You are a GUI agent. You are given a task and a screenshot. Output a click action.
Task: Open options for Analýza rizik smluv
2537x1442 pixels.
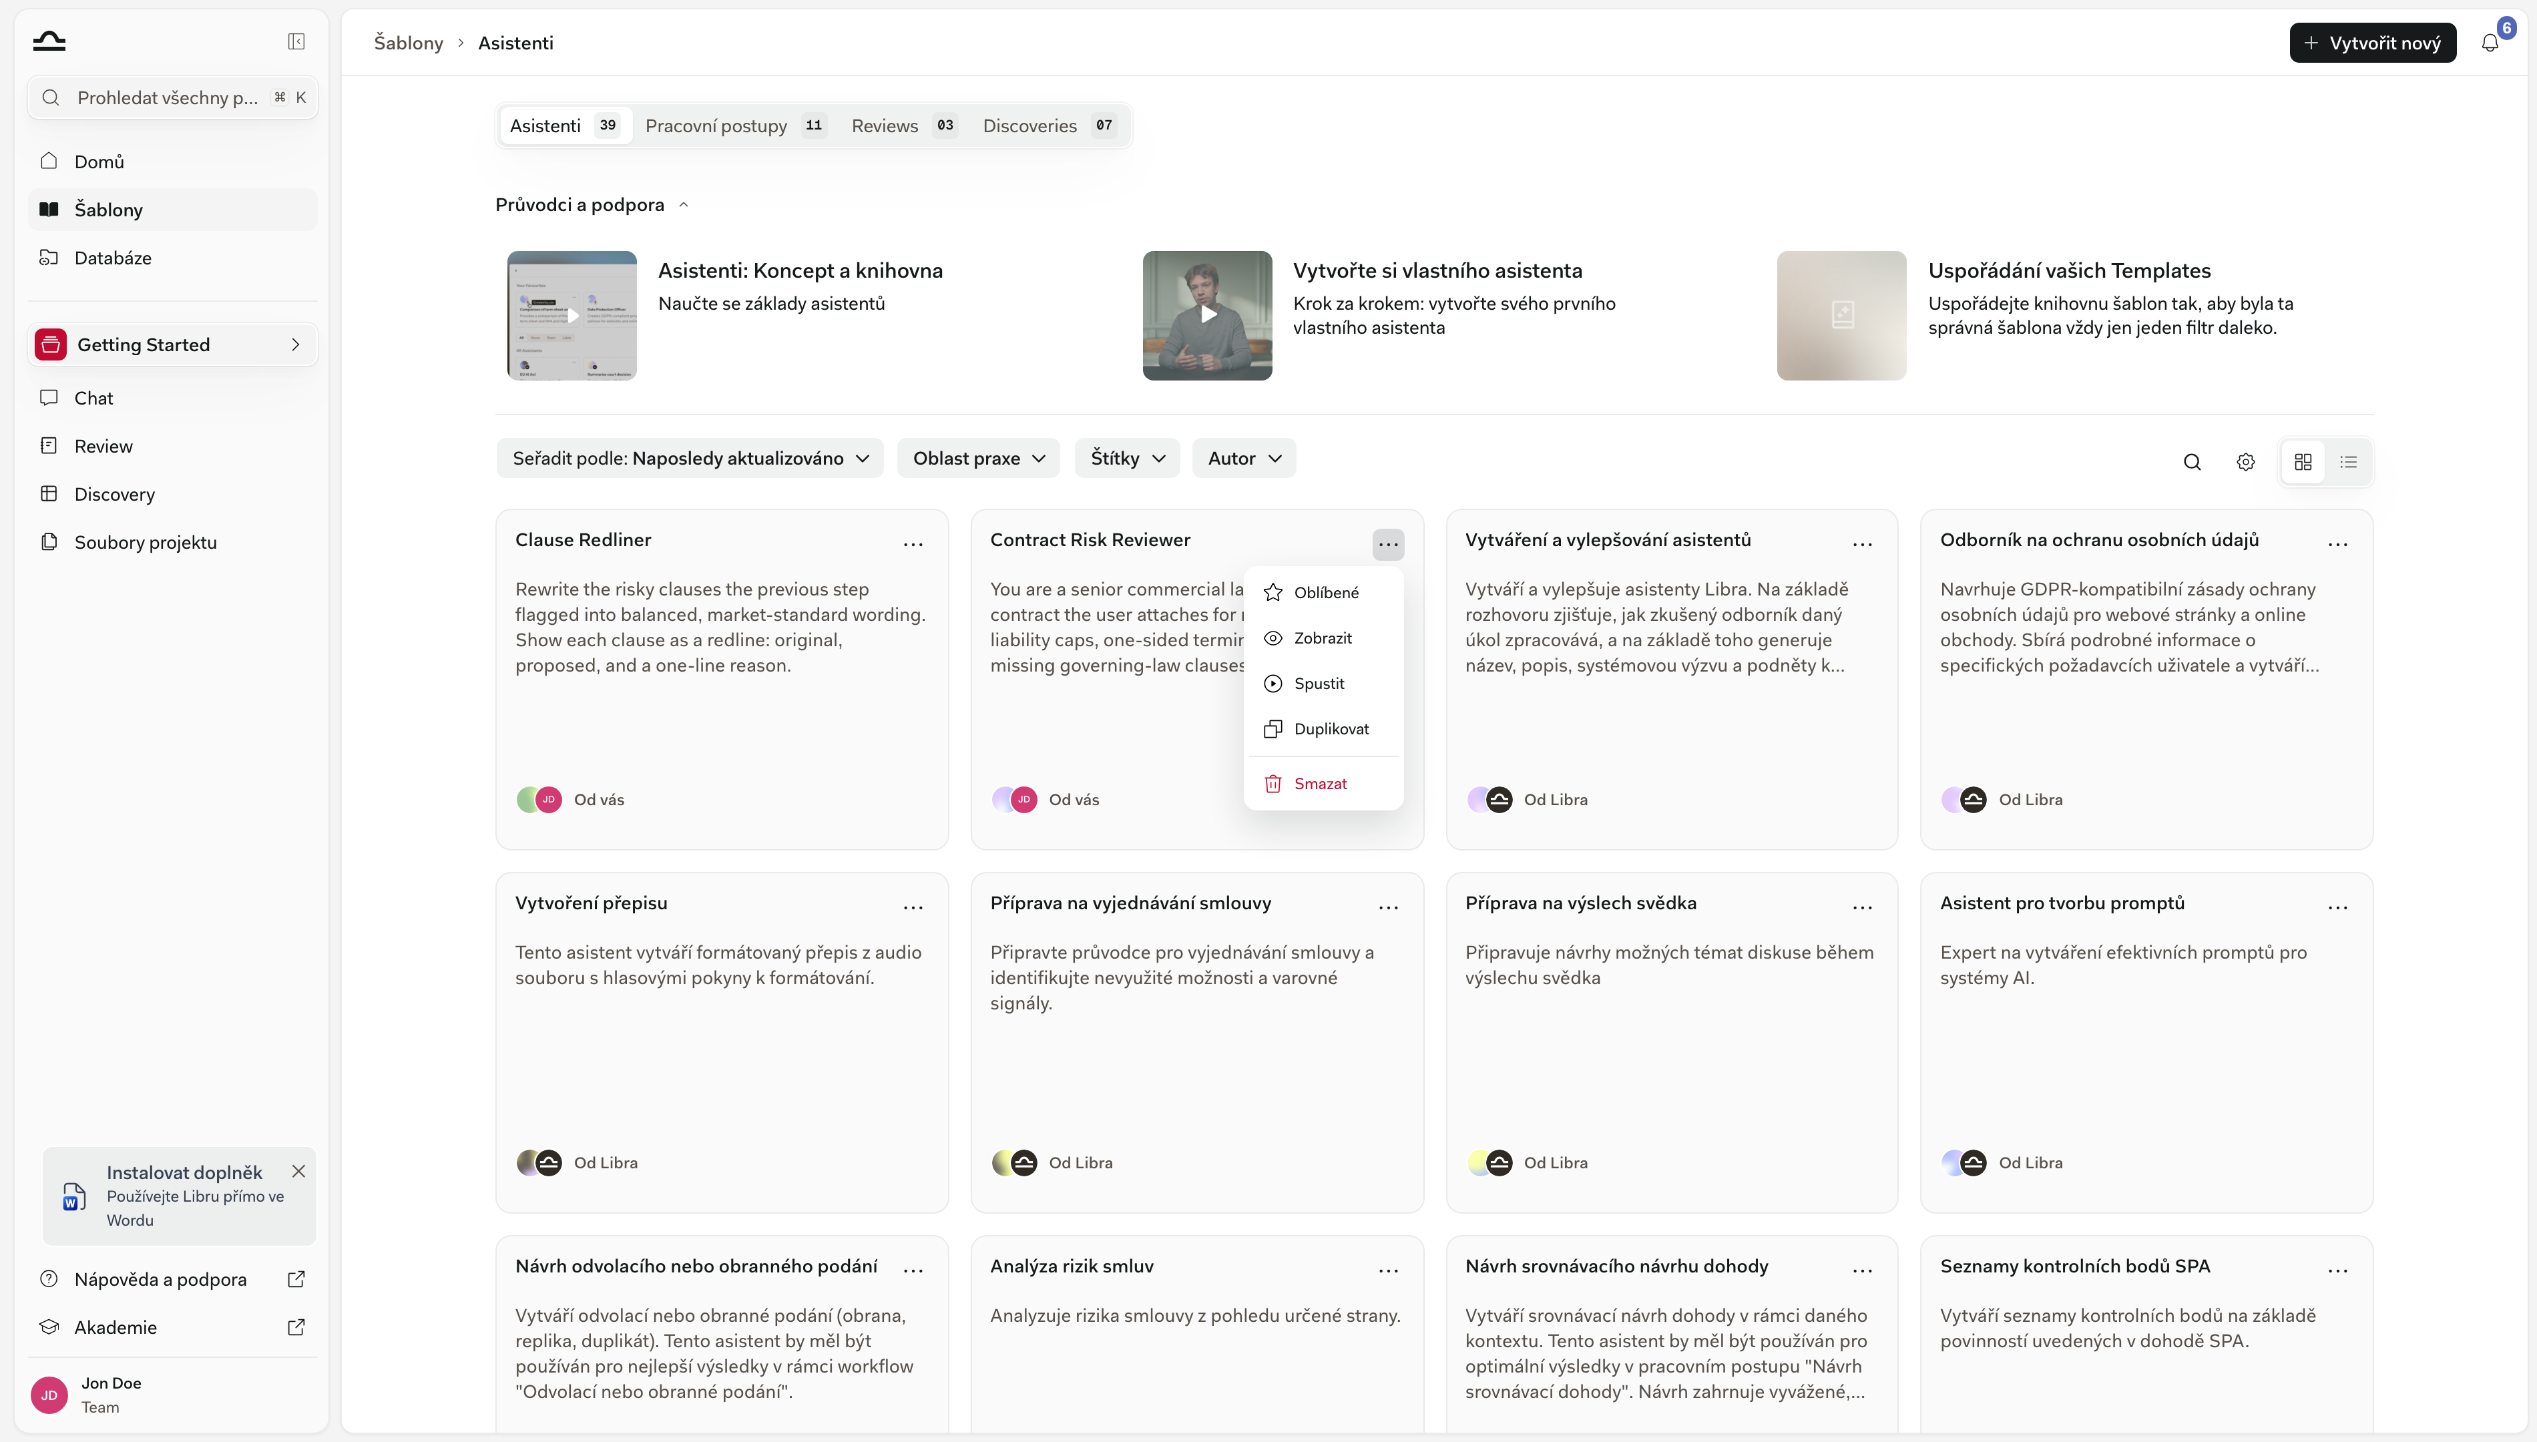pos(1388,1270)
